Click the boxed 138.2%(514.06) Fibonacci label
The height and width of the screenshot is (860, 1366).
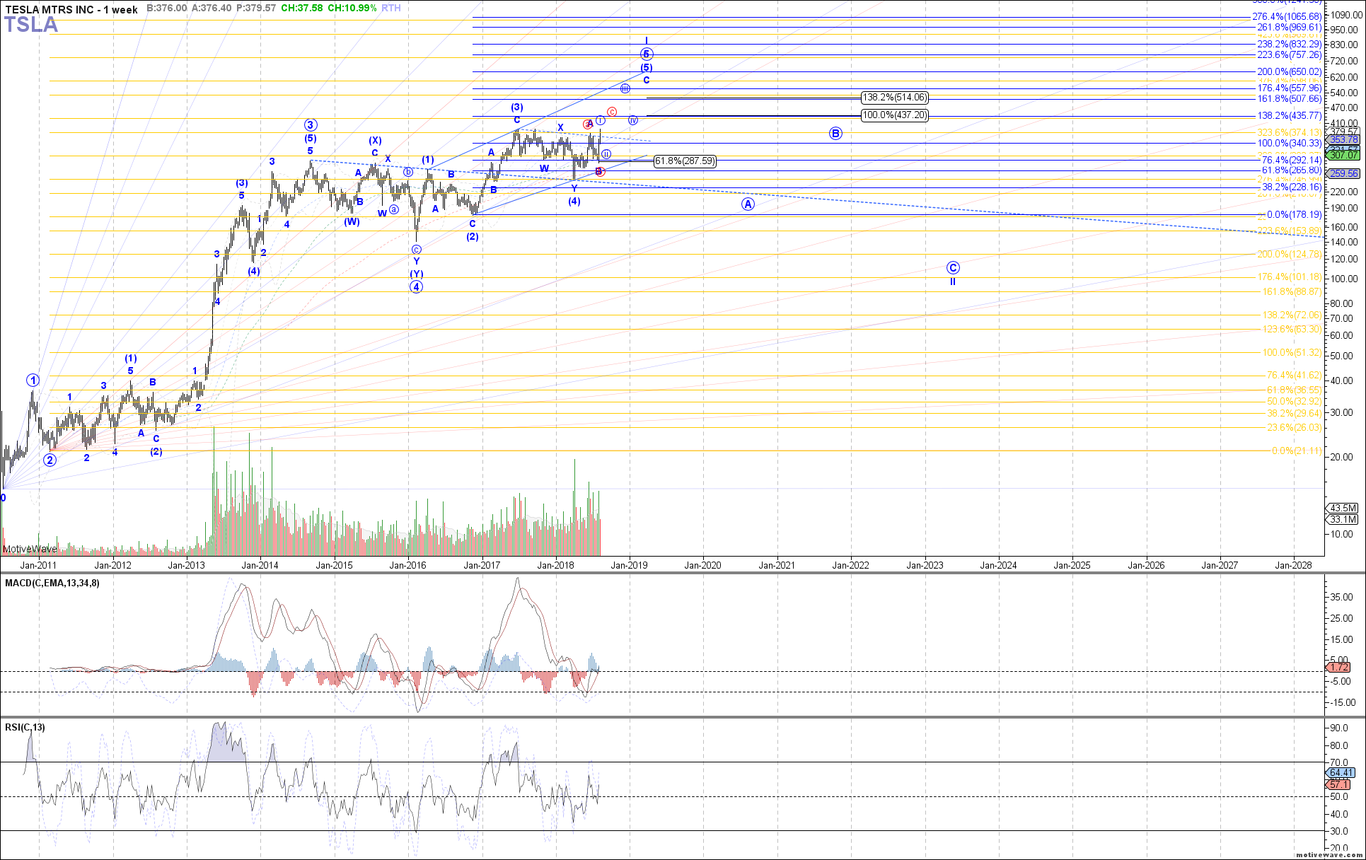[895, 98]
